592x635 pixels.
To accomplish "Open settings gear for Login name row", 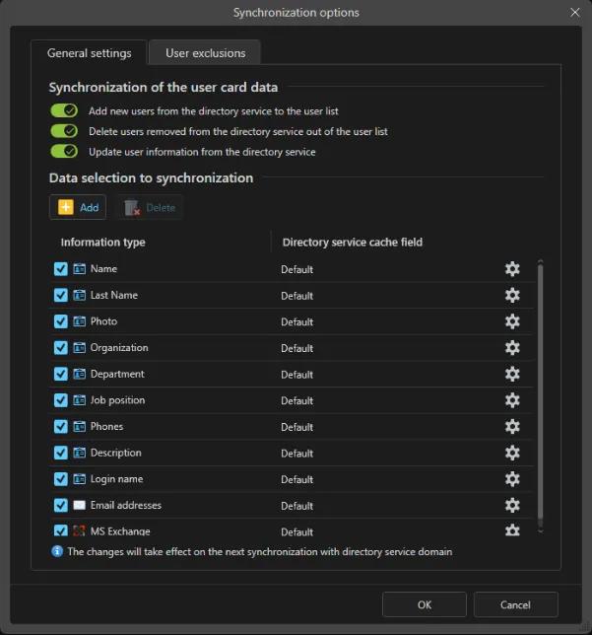I will [512, 479].
